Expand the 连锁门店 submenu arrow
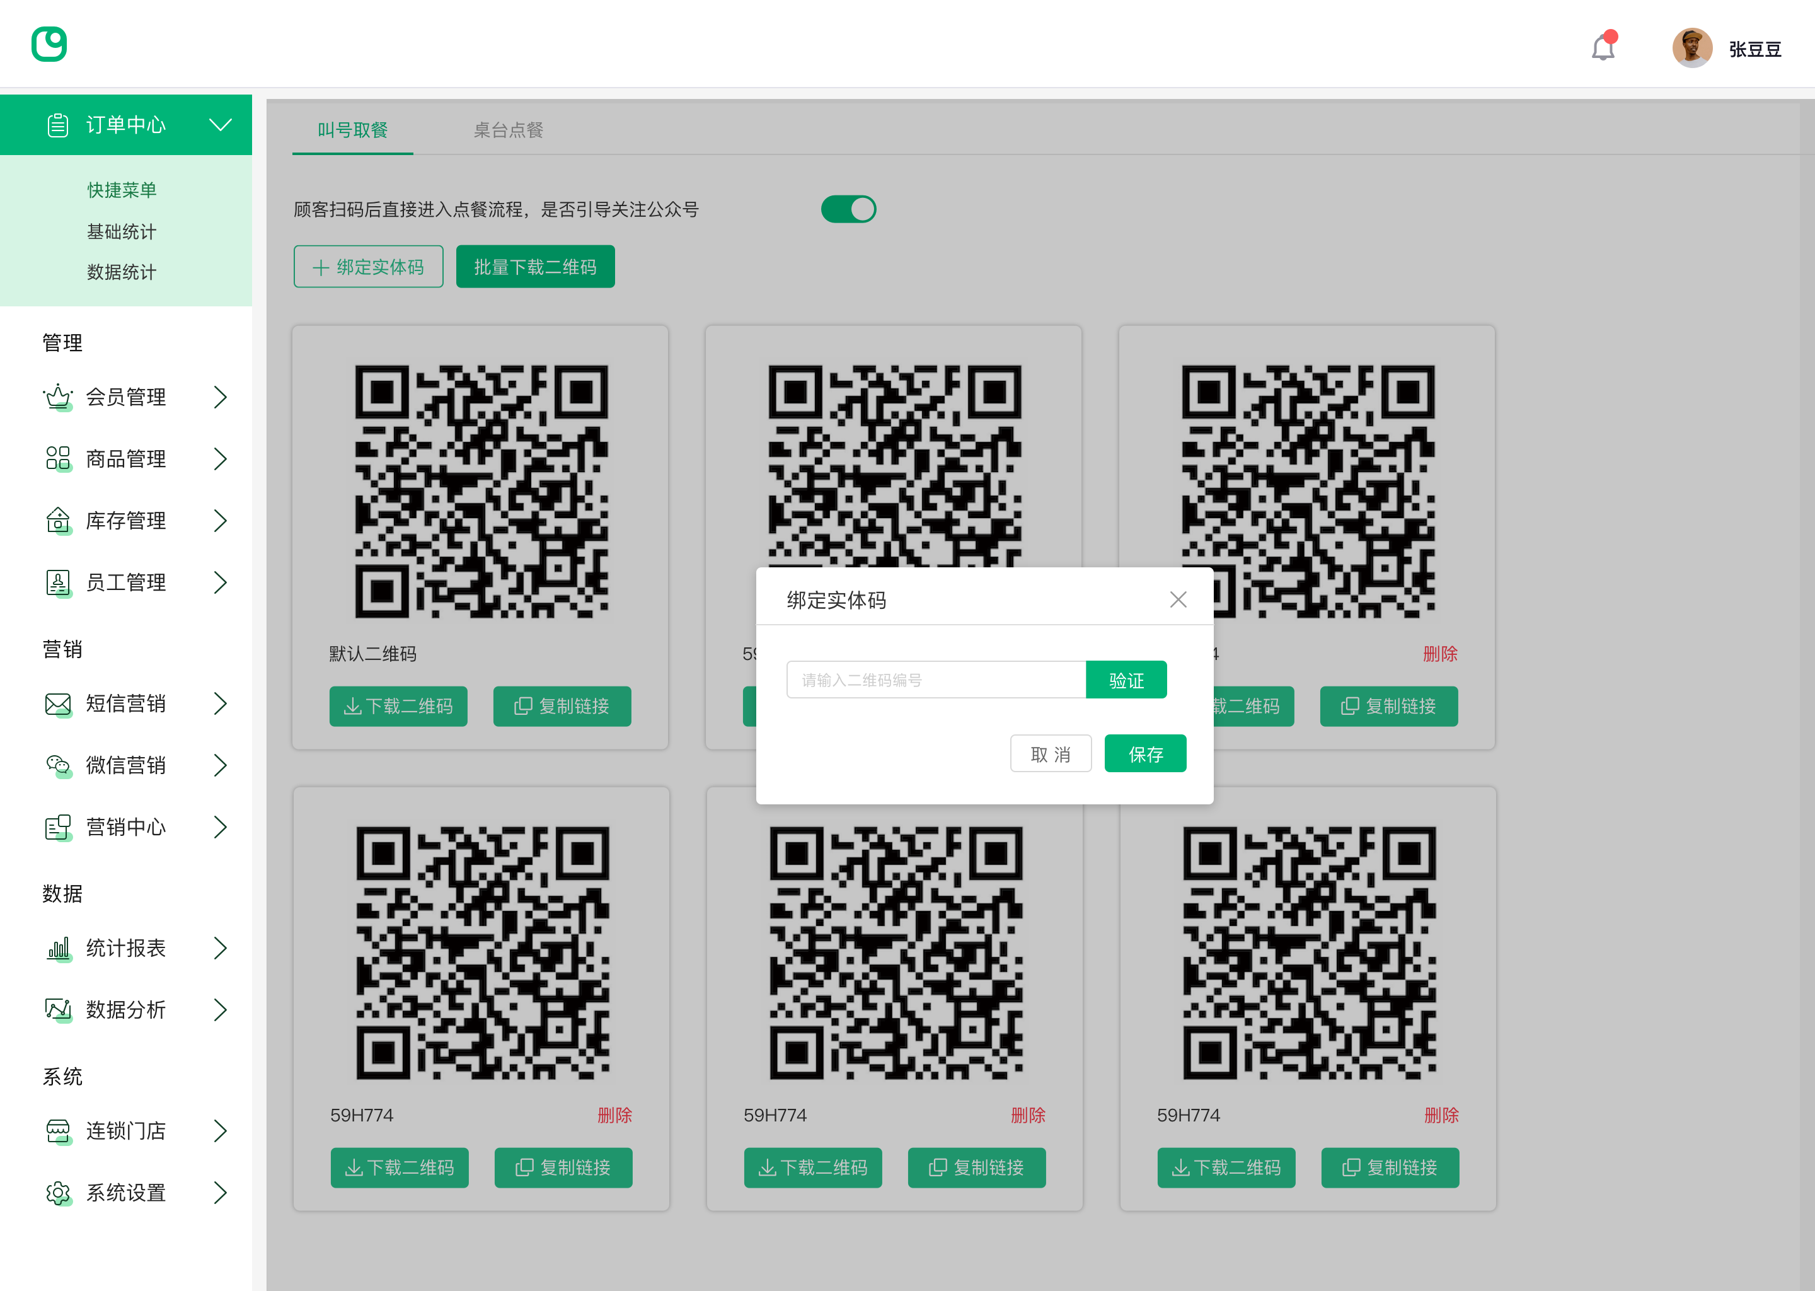The image size is (1815, 1291). click(x=220, y=1130)
